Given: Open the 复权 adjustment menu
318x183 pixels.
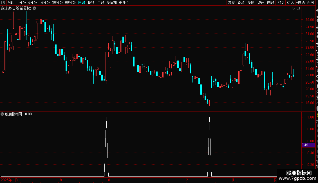Looking at the screenshot, I should pos(231,3).
